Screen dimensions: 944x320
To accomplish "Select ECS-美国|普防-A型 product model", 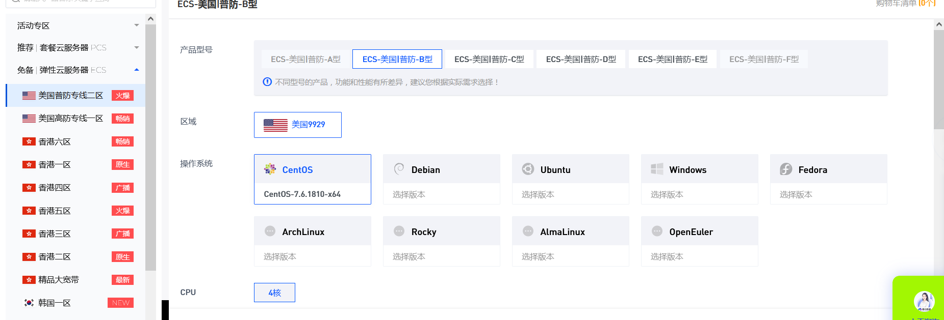I will click(x=305, y=59).
